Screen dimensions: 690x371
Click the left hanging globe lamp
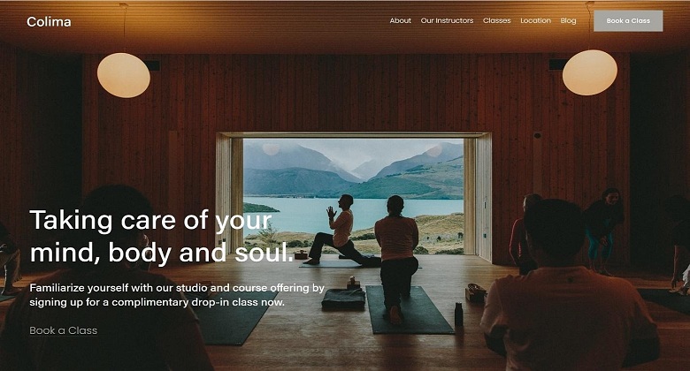[124, 75]
